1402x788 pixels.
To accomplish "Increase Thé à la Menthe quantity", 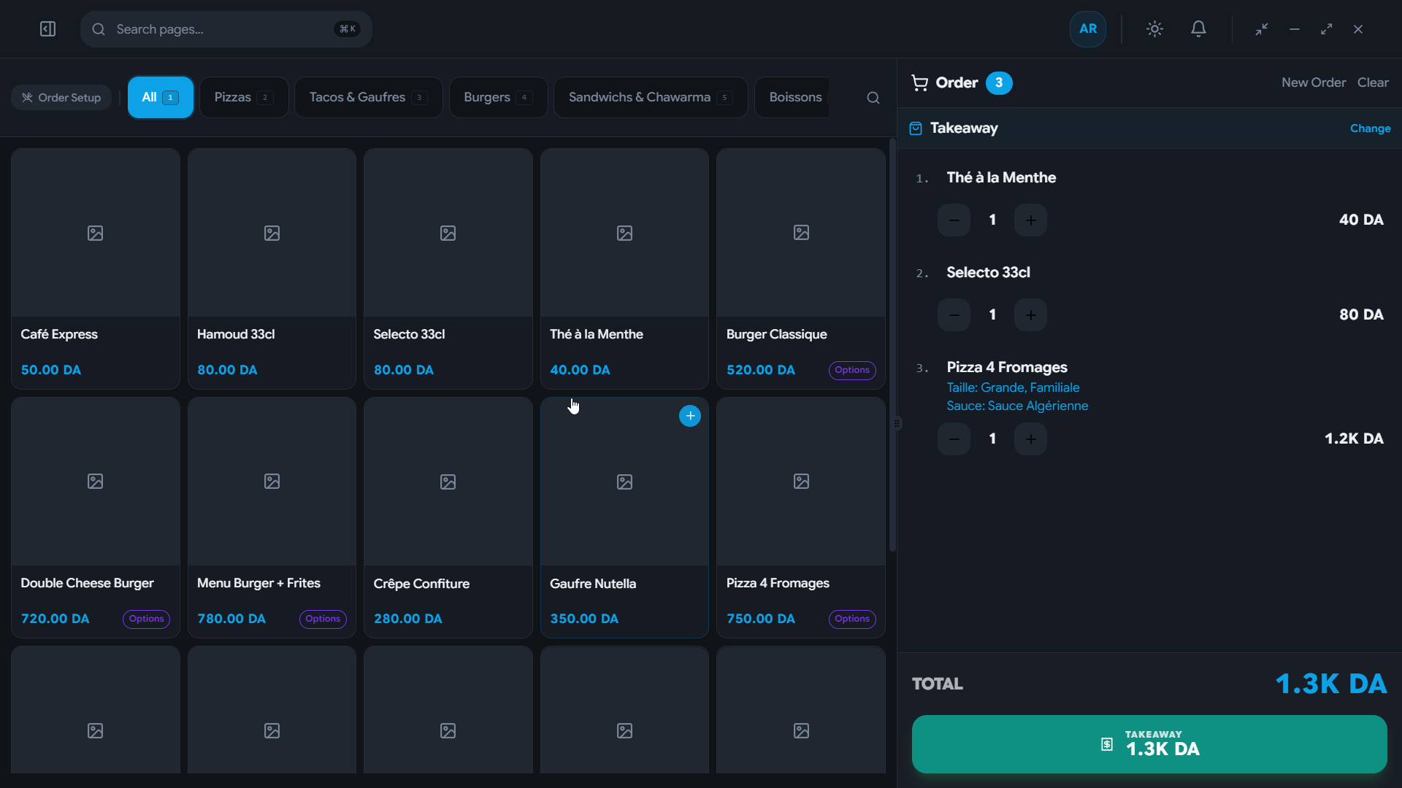I will [1030, 220].
